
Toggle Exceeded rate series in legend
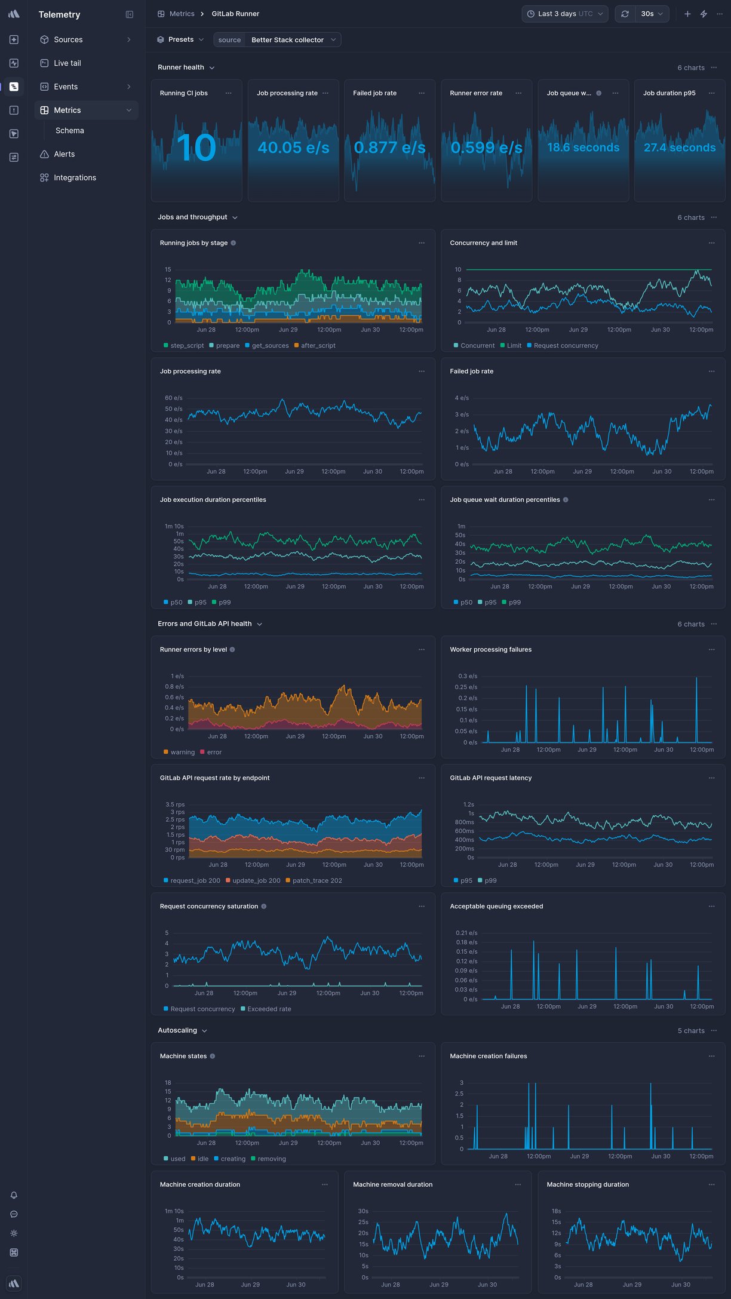[x=266, y=1009]
